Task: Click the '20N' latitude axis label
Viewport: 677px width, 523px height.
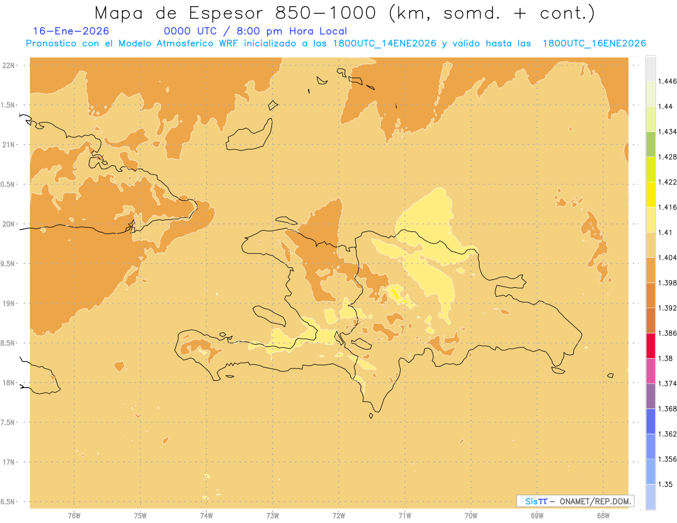Action: point(9,224)
